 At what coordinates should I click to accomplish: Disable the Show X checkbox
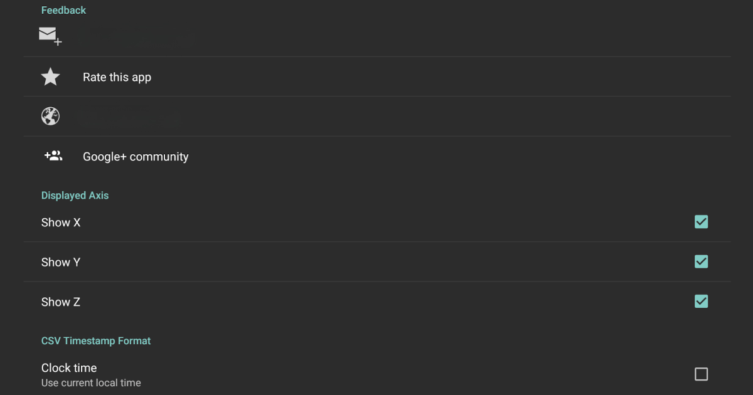701,222
